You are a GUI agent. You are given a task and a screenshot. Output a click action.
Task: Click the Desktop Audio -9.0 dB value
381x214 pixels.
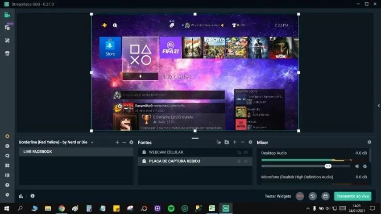pyautogui.click(x=360, y=153)
